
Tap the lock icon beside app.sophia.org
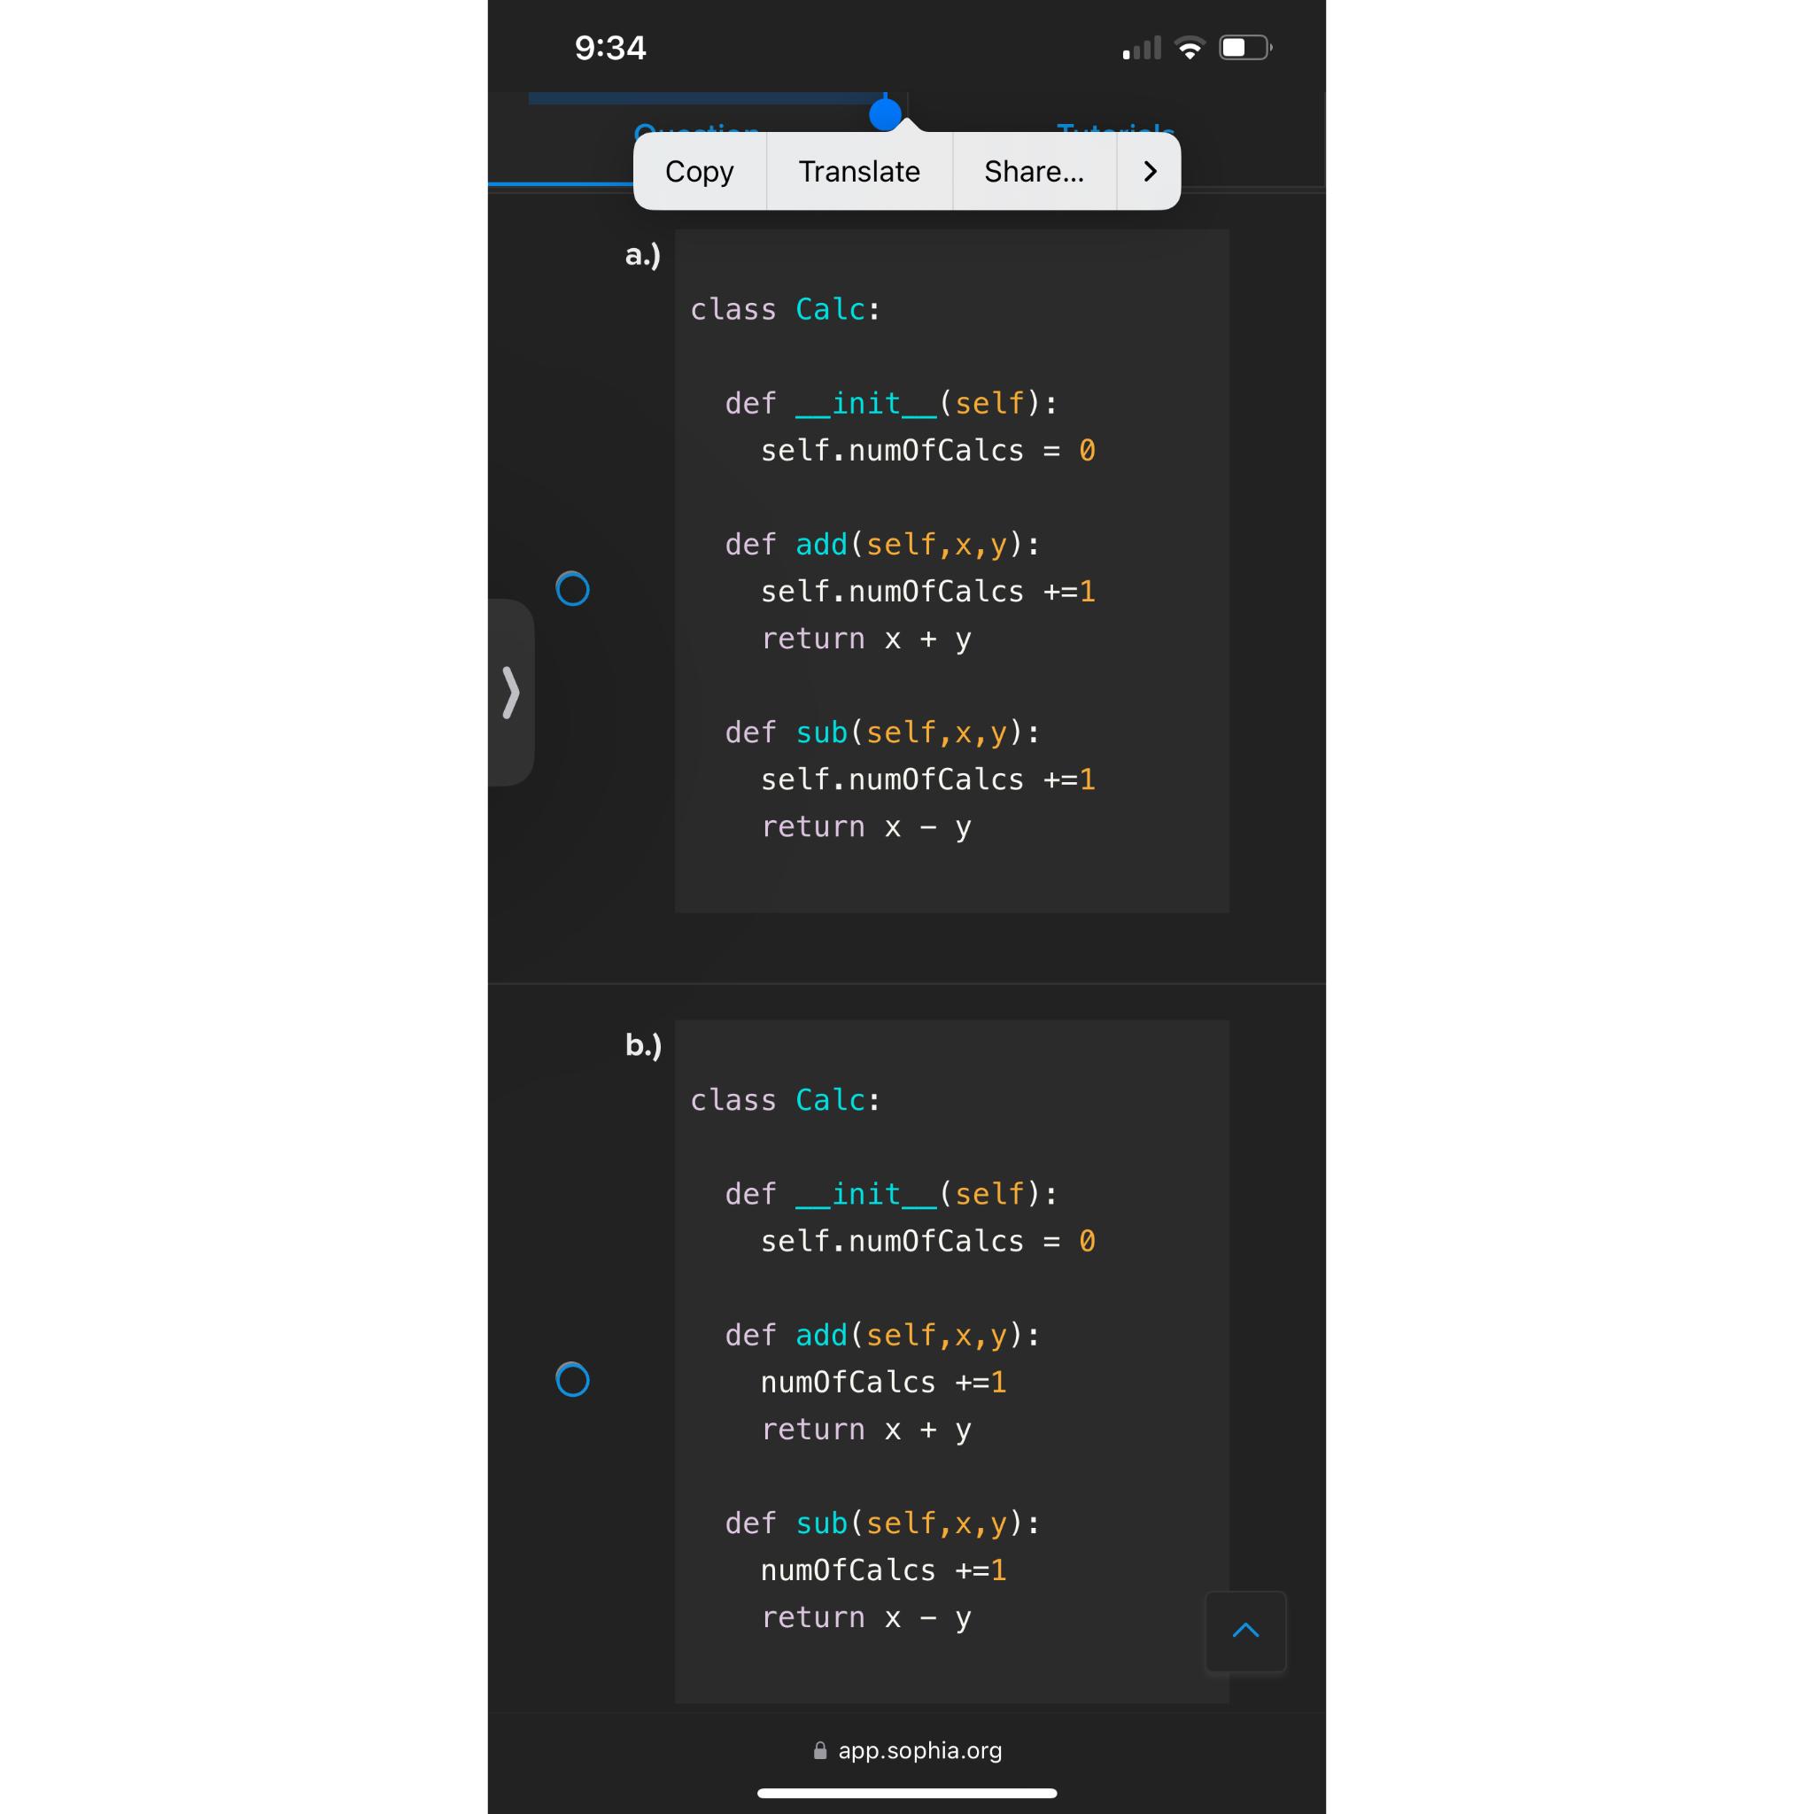click(x=819, y=1750)
